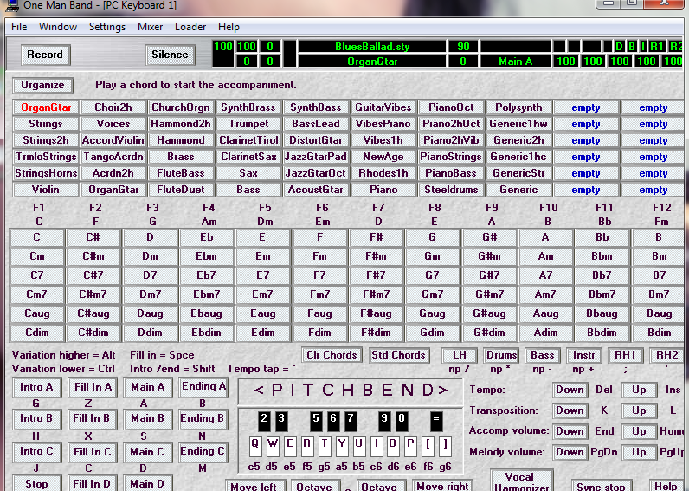Switch to the Main B variation
Image resolution: width=689 pixels, height=491 pixels.
click(x=147, y=418)
